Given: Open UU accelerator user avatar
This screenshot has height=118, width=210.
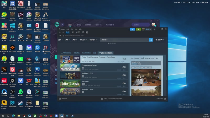Looking at the screenshot, I should [154, 25].
